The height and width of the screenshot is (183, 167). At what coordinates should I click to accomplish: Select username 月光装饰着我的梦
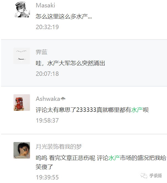coord(59,147)
